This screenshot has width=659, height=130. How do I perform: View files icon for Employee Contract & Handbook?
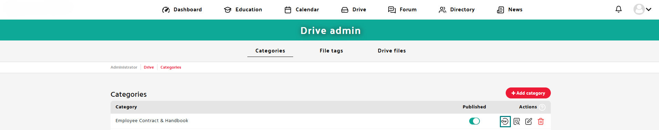pos(517,121)
